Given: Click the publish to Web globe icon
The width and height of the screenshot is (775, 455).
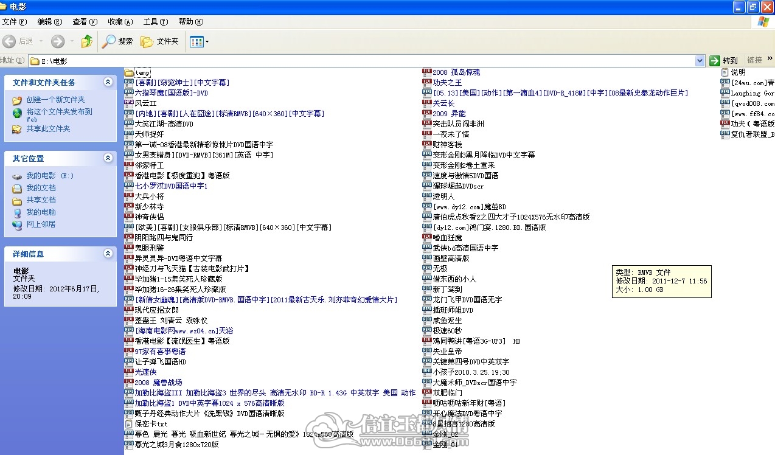Looking at the screenshot, I should [x=17, y=113].
